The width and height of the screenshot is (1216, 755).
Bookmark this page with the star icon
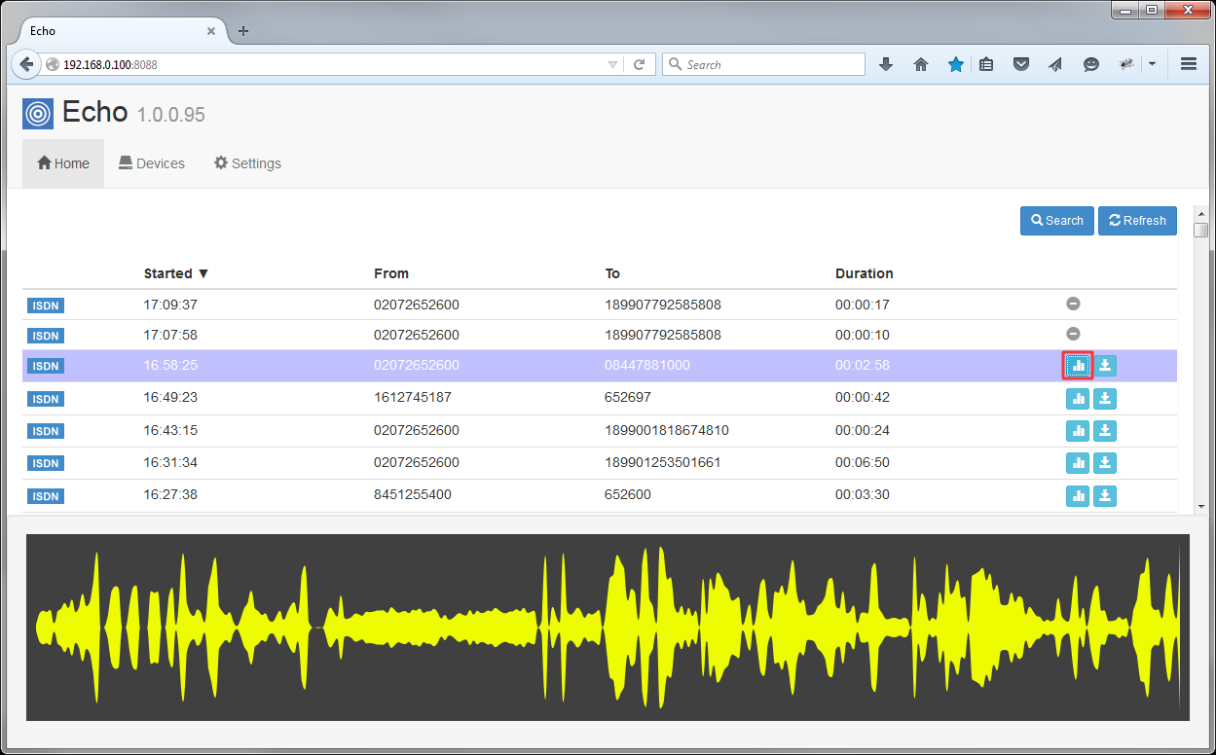pos(956,64)
